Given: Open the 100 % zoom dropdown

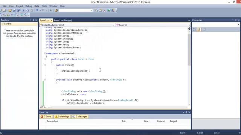Looking at the screenshot, I should pyautogui.click(x=49, y=107).
